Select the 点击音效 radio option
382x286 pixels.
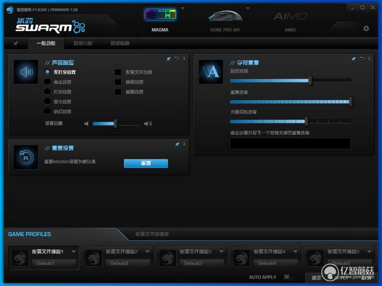coord(47,82)
